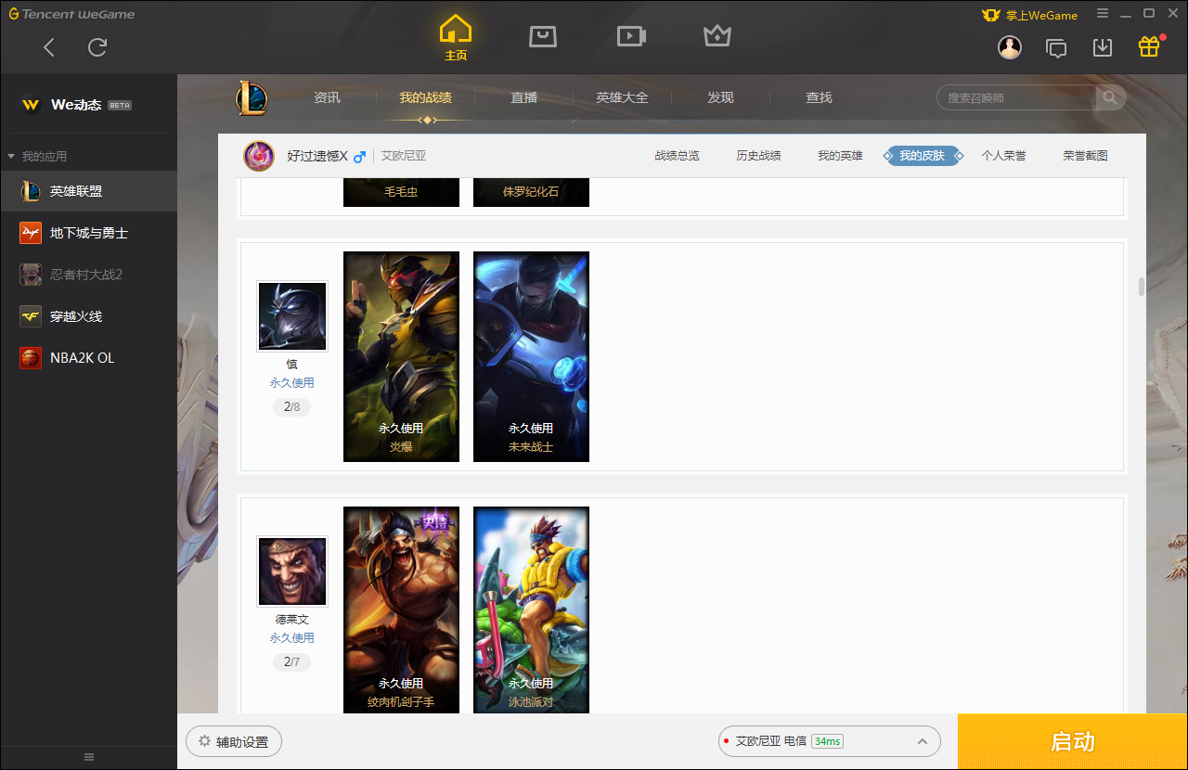Select 地下城与勇士 in sidebar
This screenshot has height=770, width=1188.
[x=88, y=233]
